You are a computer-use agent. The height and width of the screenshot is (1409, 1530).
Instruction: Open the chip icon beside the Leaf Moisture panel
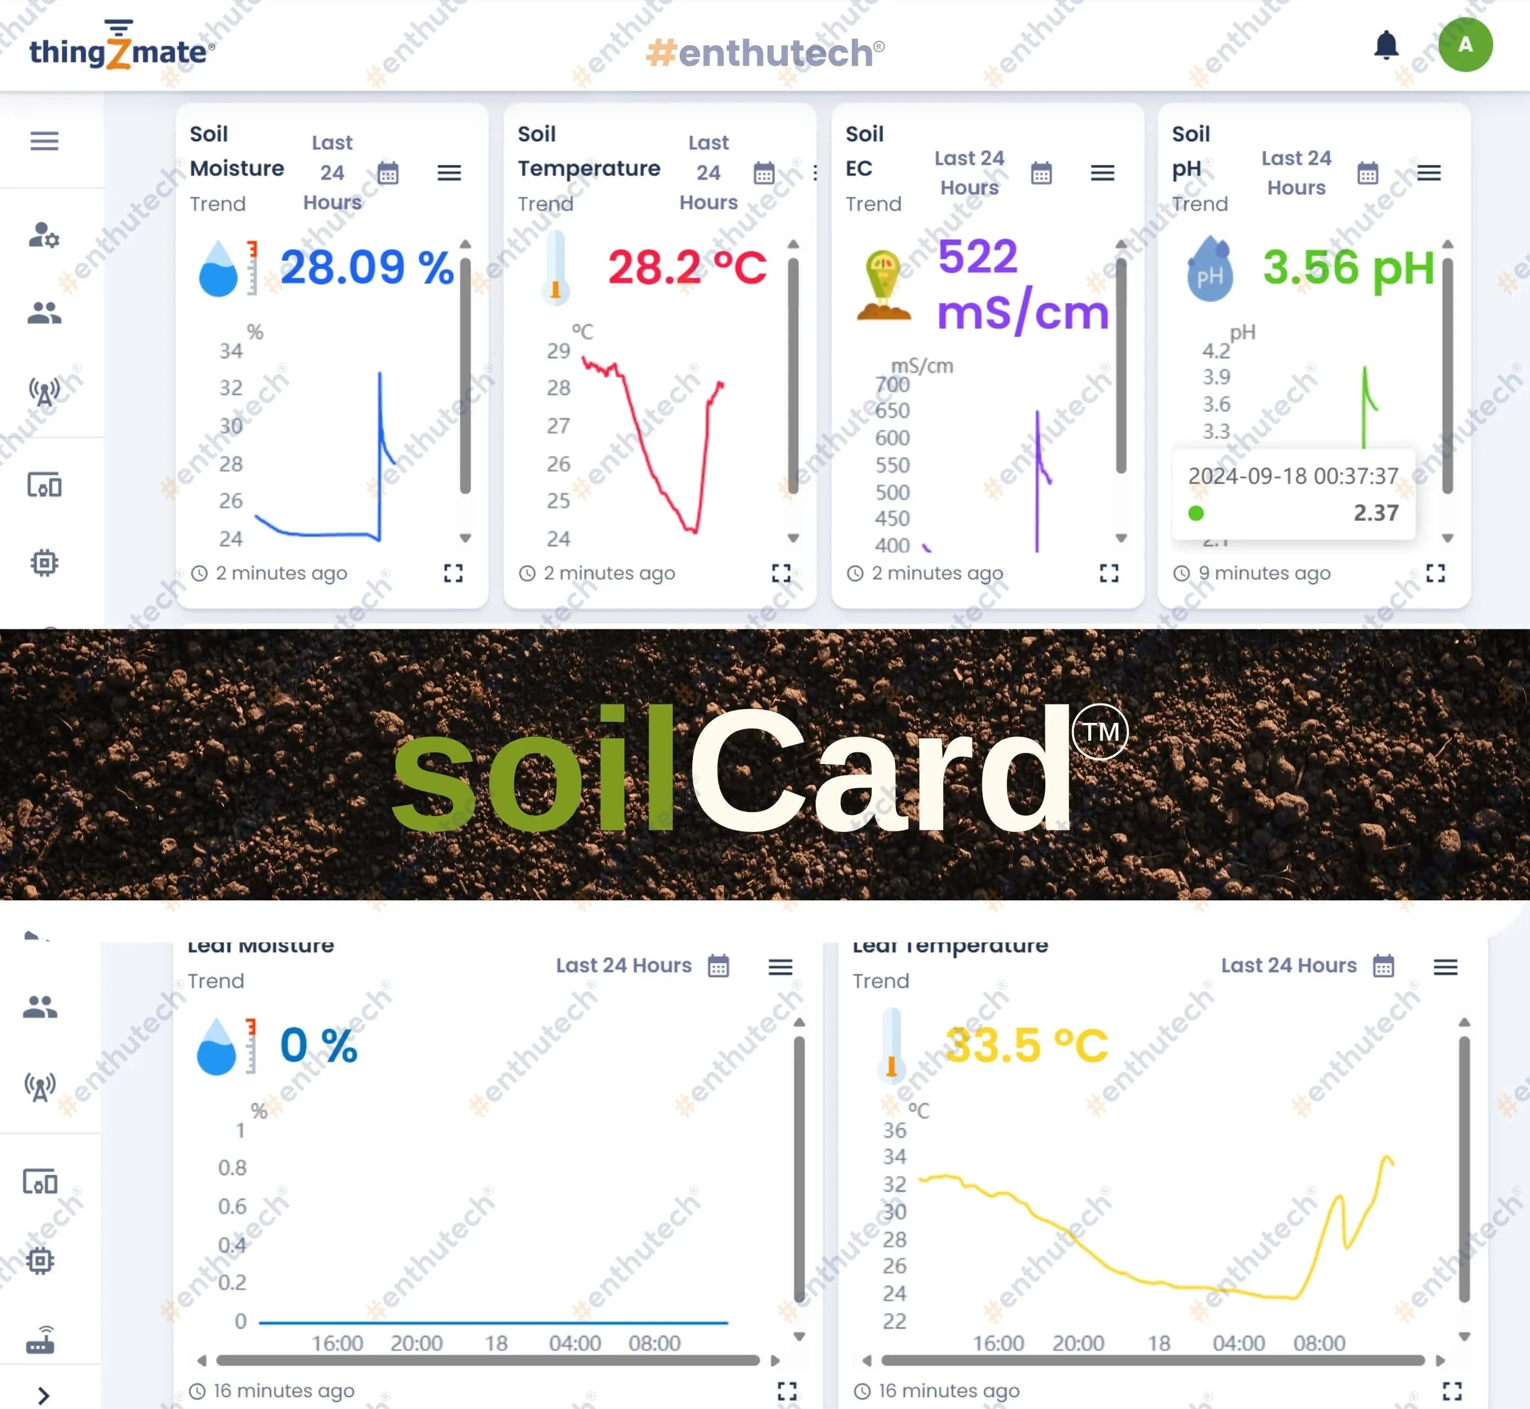click(x=41, y=1260)
